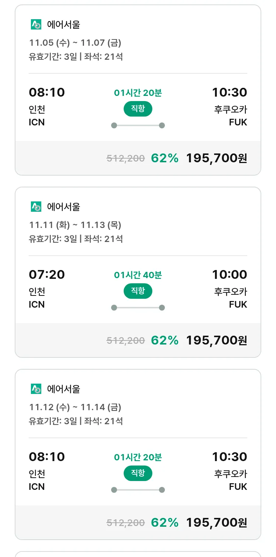Select the 11.05 (수) ~ 11.07 (금) date range

(75, 43)
